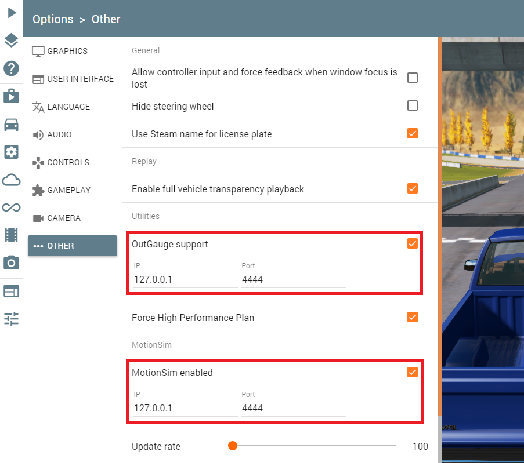This screenshot has height=463, width=524.
Task: Open the infinity loop icon in sidebar
Action: click(12, 207)
